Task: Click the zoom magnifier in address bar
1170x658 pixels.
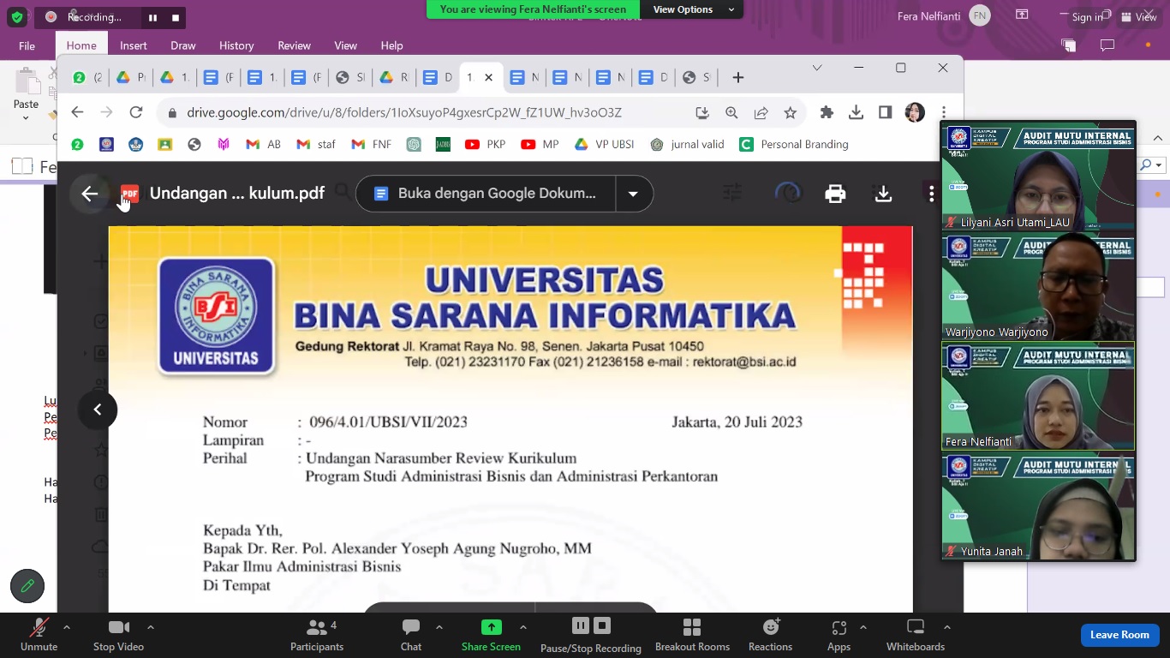Action: 731,112
